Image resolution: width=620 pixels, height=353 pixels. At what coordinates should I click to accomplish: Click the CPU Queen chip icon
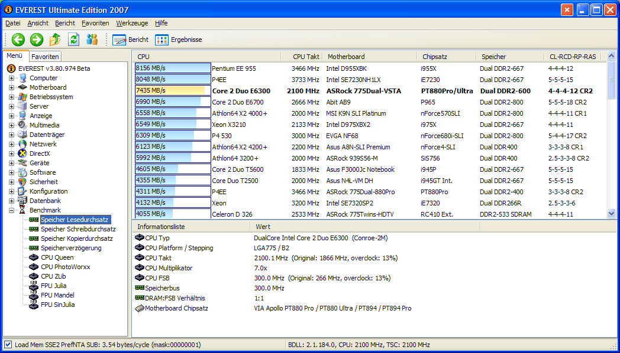pyautogui.click(x=34, y=257)
